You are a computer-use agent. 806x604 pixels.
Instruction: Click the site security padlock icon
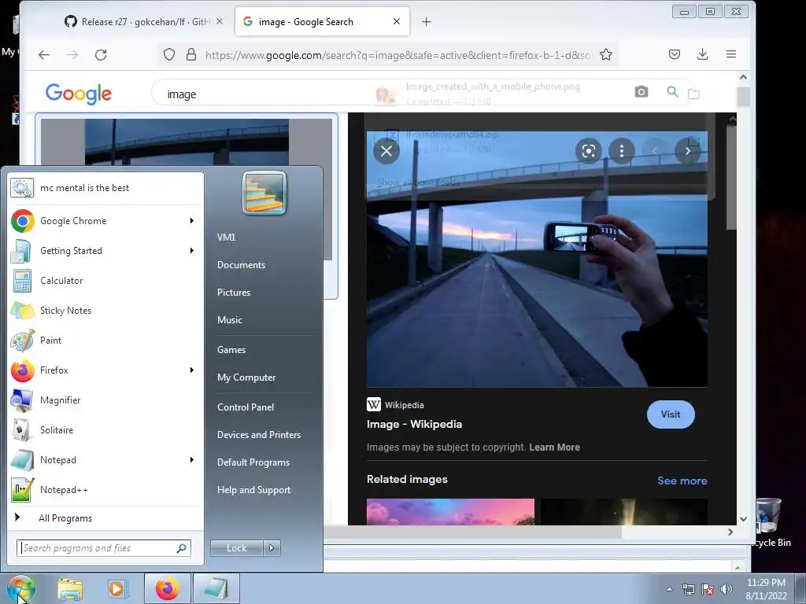(x=191, y=54)
